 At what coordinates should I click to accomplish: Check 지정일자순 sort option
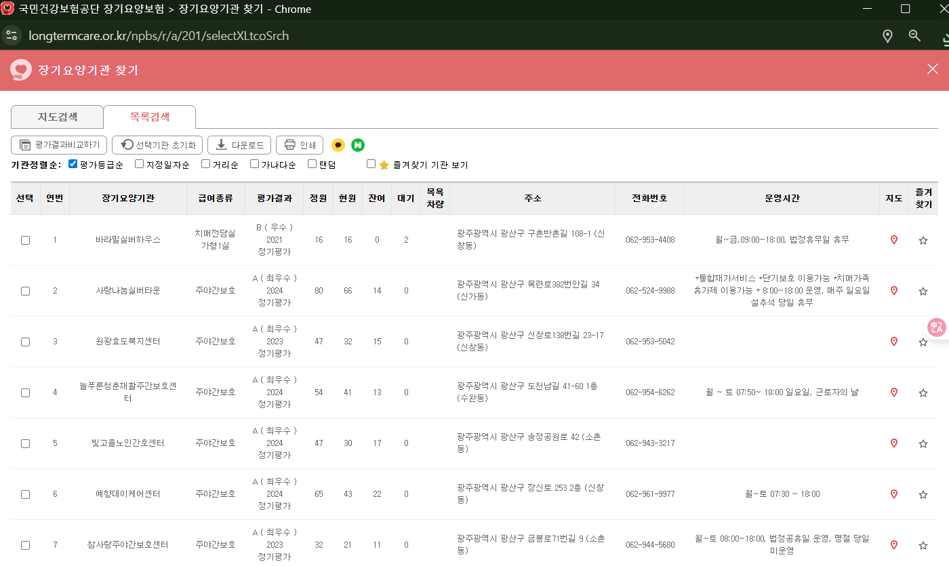tap(139, 164)
